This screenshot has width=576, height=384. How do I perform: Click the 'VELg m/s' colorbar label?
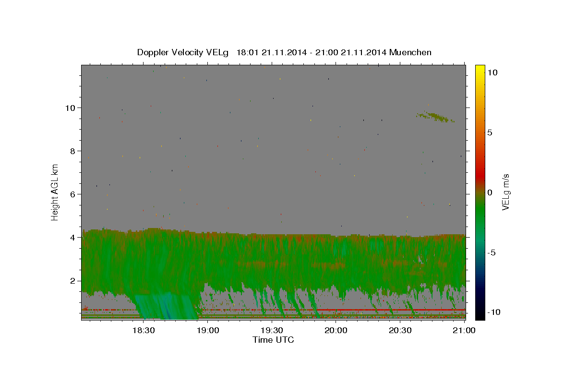click(x=505, y=192)
